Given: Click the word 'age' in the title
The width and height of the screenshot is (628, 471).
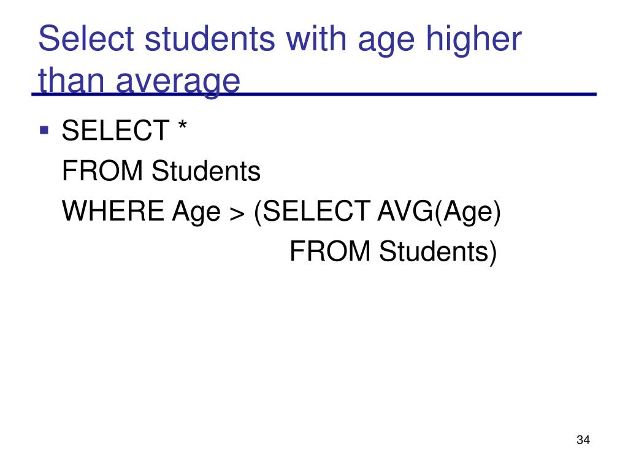Looking at the screenshot, I should pyautogui.click(x=386, y=42).
